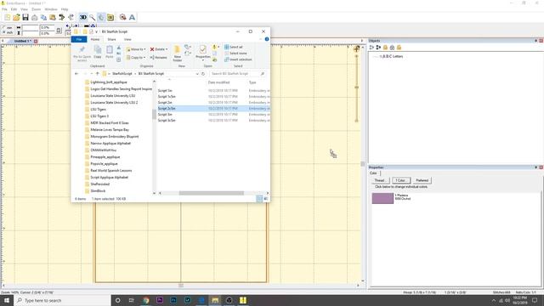This screenshot has width=544, height=306.
Task: Open the Window menu in Embrilliance
Action: pyautogui.click(x=51, y=9)
